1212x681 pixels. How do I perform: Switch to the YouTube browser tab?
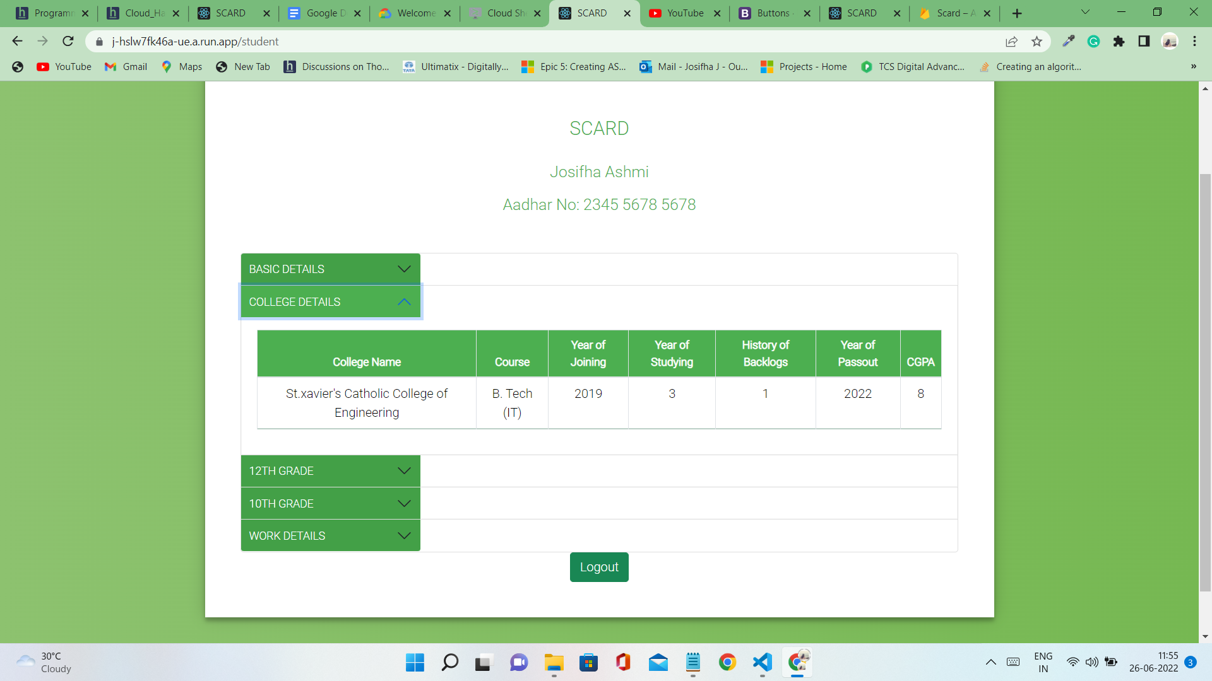click(x=684, y=13)
